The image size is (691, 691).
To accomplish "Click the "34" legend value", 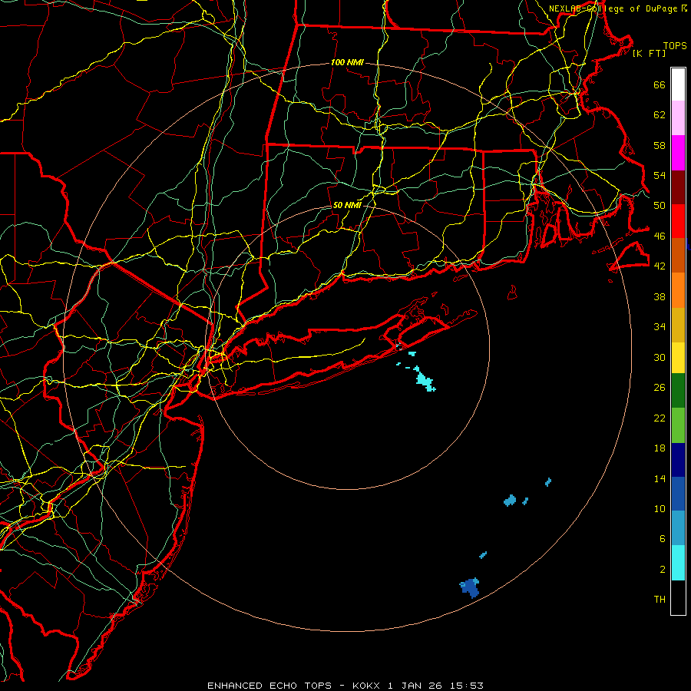I will click(660, 327).
